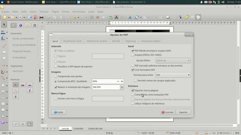This screenshot has width=241, height=135.
Task: Click the yellow sun lighting icon
Action: (x=27, y=25)
